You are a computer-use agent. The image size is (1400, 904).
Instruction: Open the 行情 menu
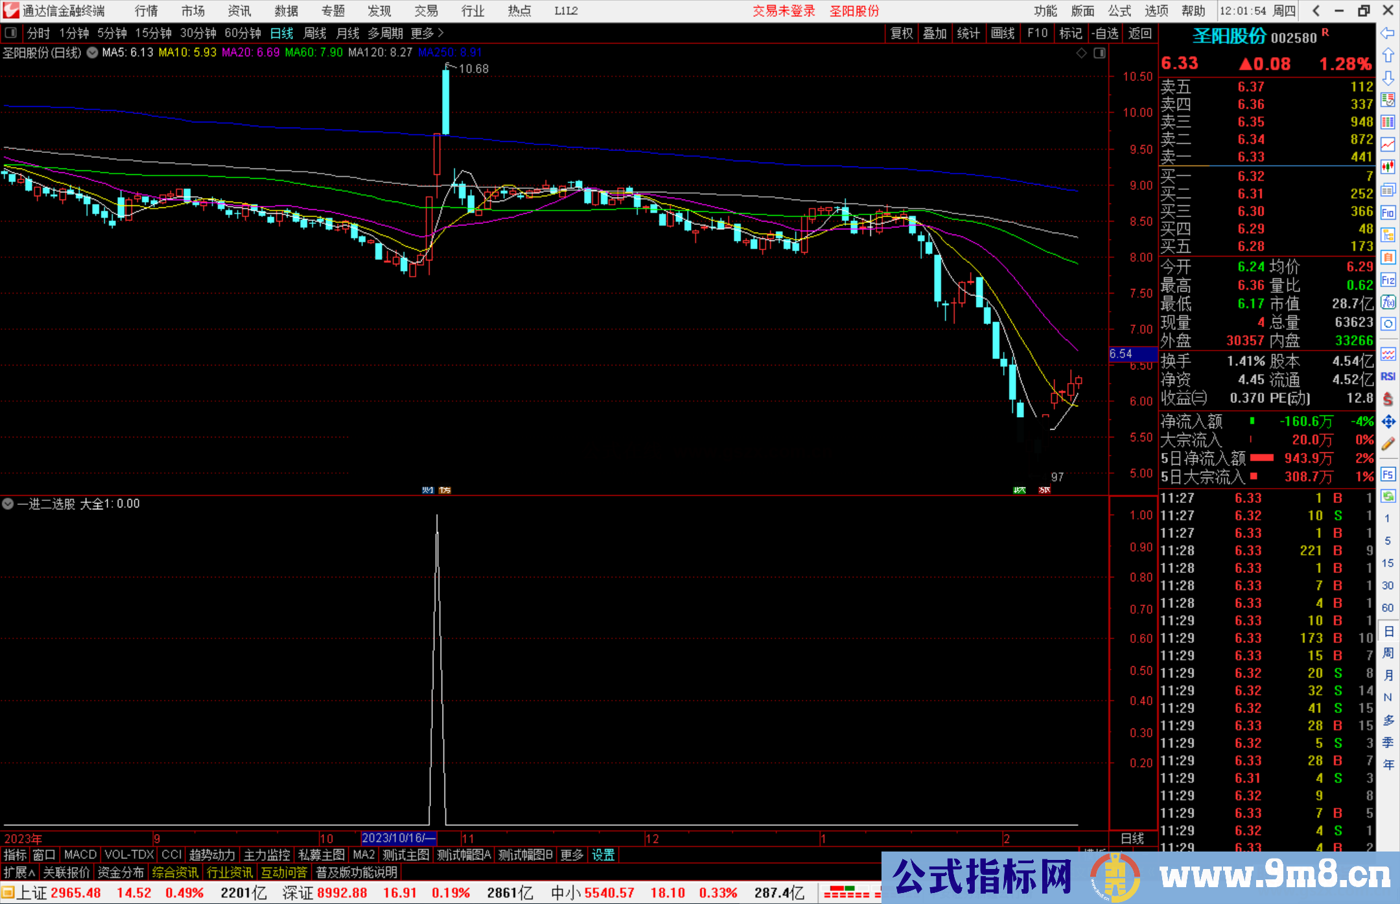[x=146, y=11]
